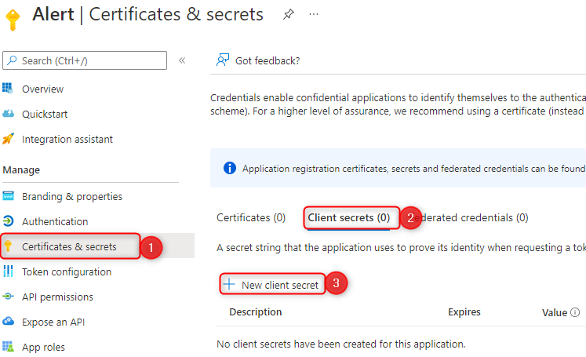Click the info icon next to Value
The image size is (586, 357).
coord(575,312)
